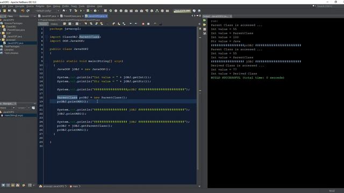Click the Open Project toolbar icon
This screenshot has height=193, width=344.
[10, 11]
